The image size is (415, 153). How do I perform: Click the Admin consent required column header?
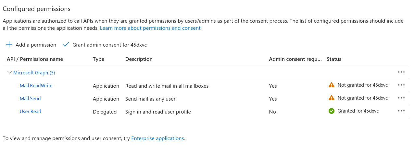click(295, 59)
